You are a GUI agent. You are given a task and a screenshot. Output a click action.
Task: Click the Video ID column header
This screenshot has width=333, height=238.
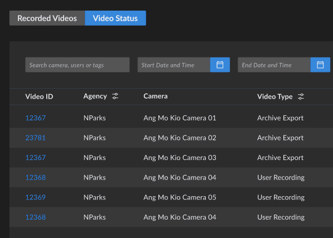pos(39,96)
